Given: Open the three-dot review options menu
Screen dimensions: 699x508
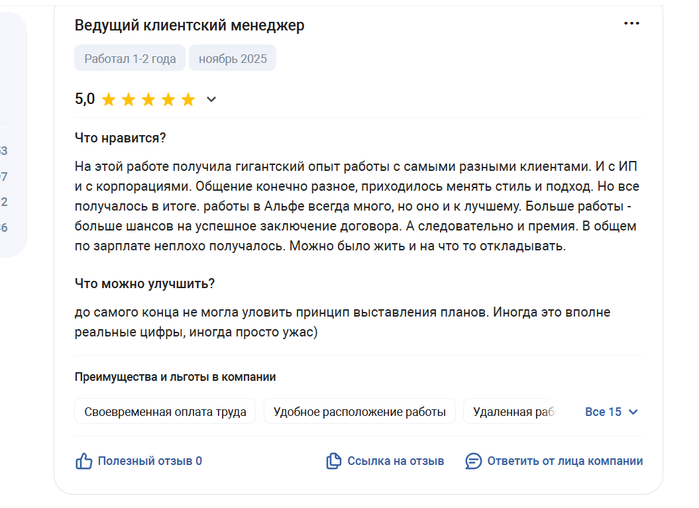Looking at the screenshot, I should [631, 24].
